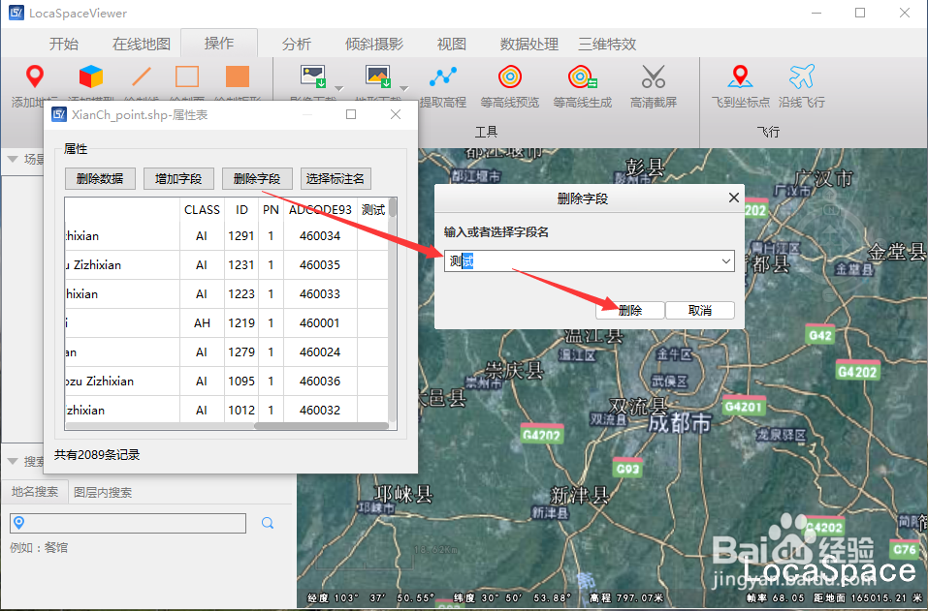The image size is (928, 611).
Task: Close the 删除字段 dialog with X
Action: (x=734, y=198)
